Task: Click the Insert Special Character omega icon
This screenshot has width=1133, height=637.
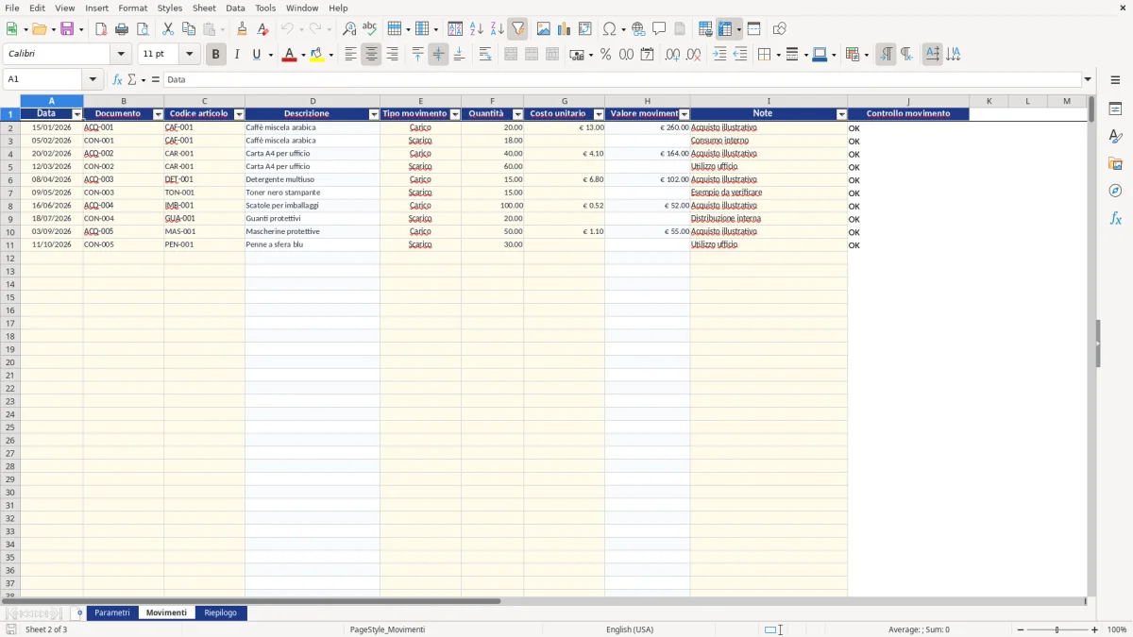Action: pyautogui.click(x=609, y=29)
